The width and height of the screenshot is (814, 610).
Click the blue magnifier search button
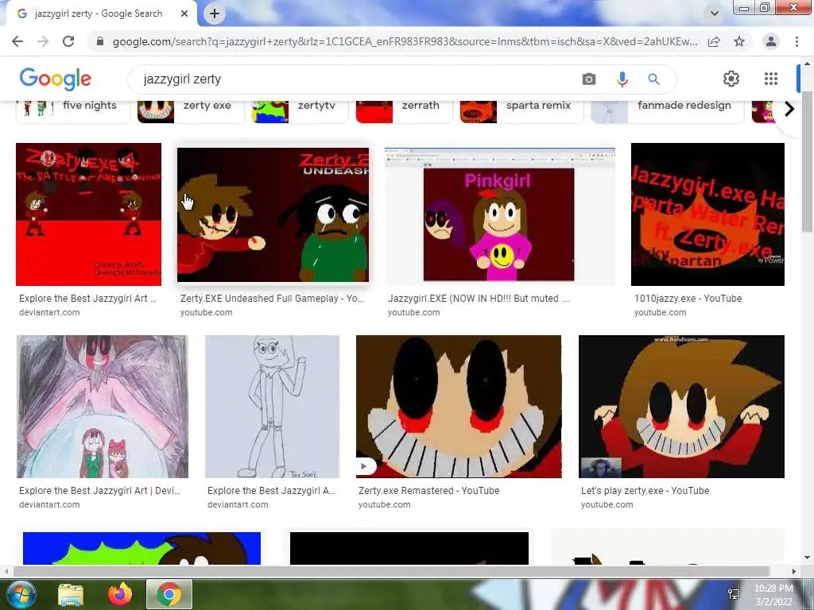(x=653, y=79)
